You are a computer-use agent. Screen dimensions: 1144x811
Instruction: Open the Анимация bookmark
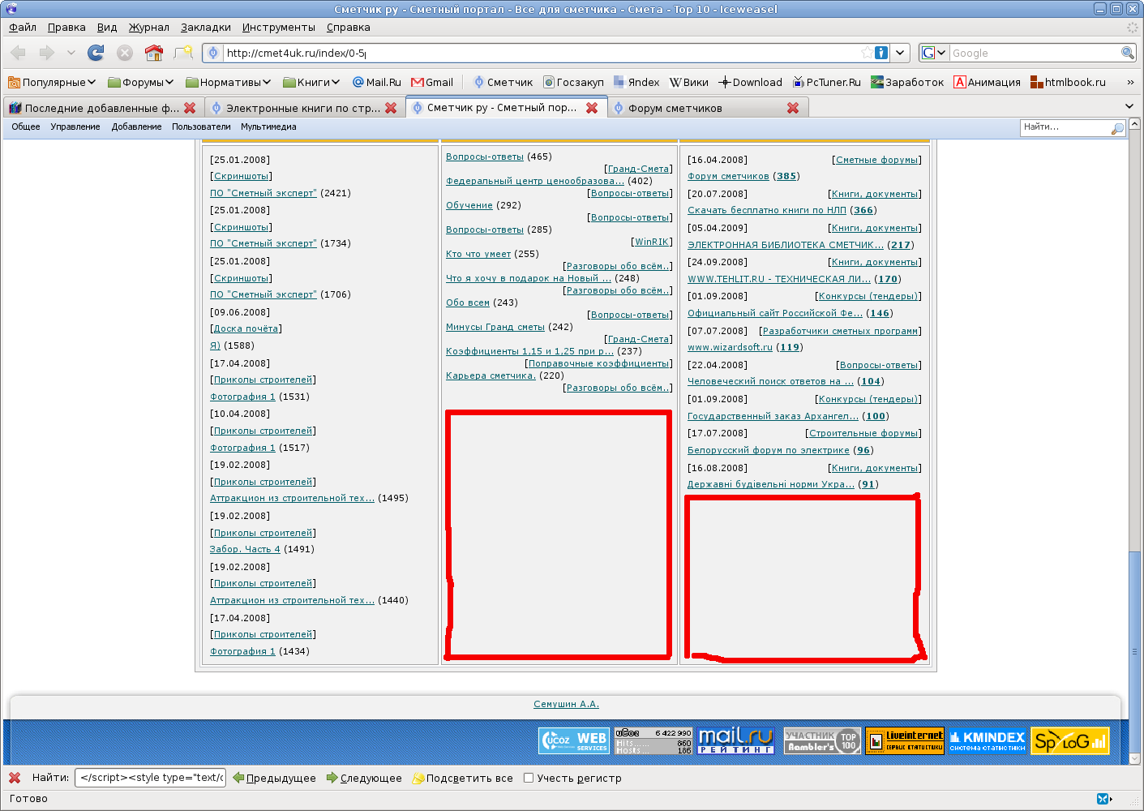point(987,82)
